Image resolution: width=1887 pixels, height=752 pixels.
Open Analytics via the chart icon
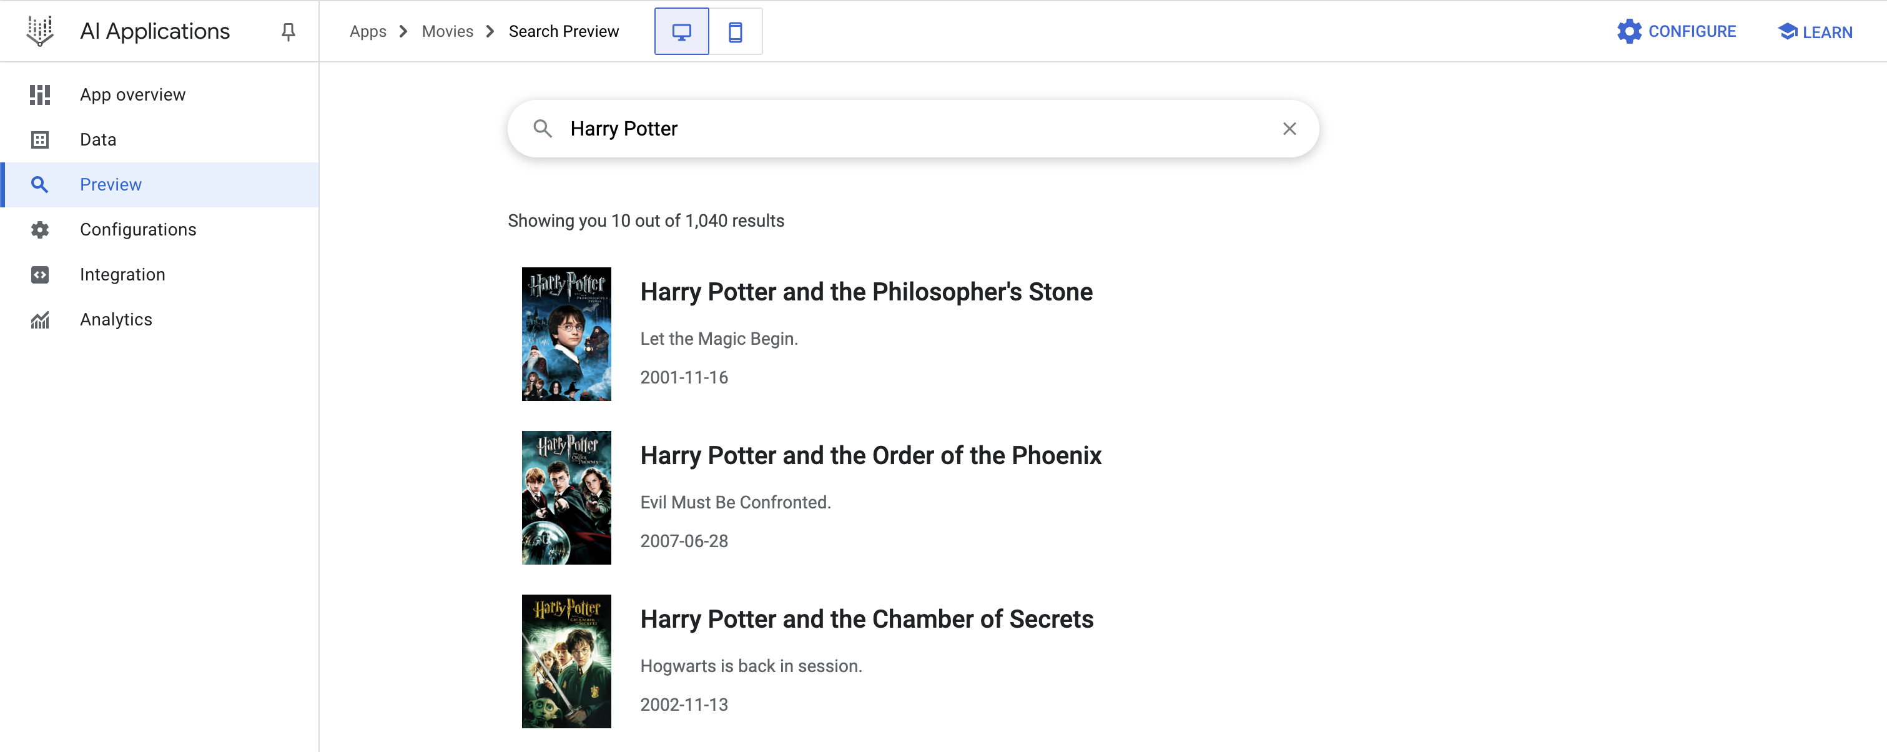(x=39, y=320)
